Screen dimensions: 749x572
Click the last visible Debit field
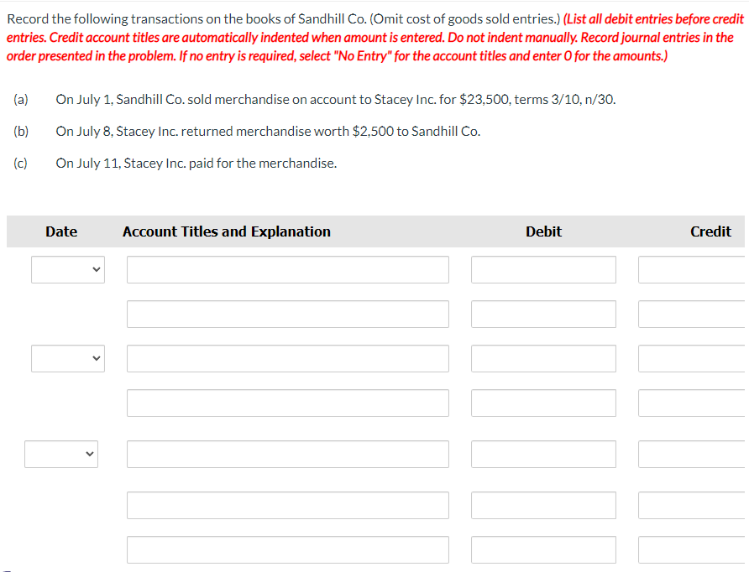(x=543, y=549)
